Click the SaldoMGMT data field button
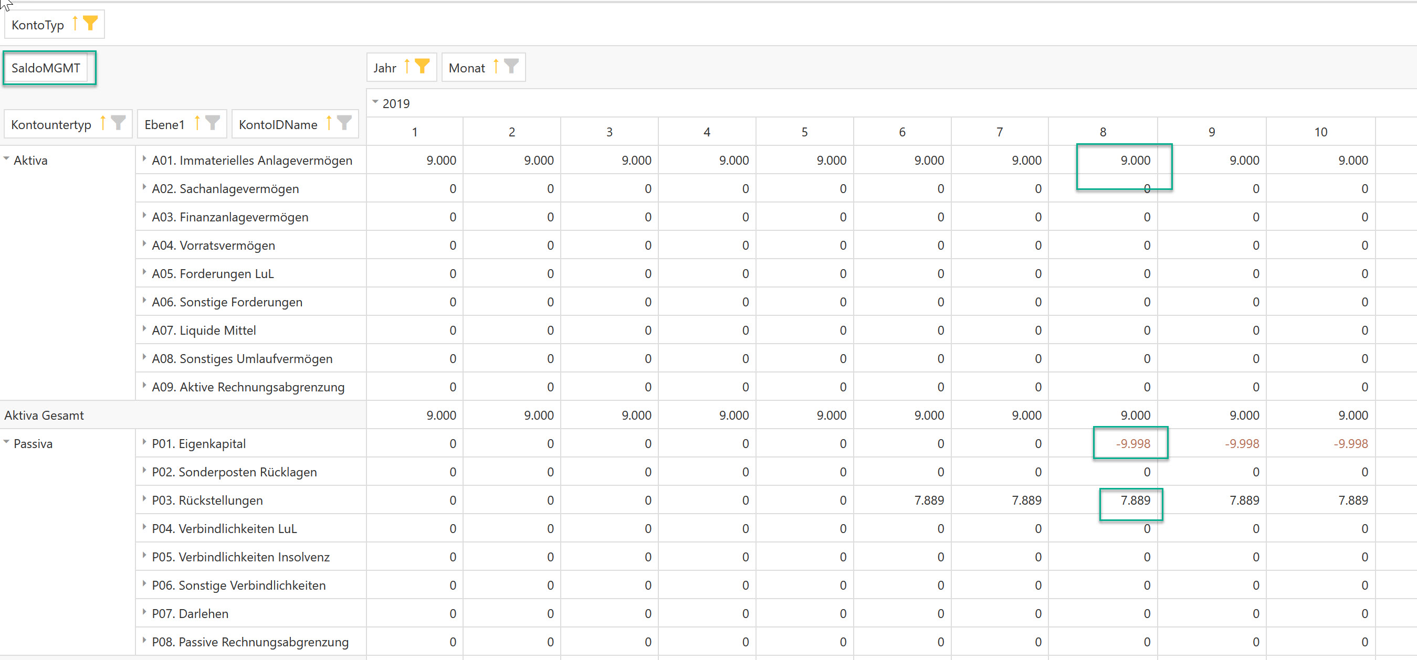1417x660 pixels. click(46, 68)
